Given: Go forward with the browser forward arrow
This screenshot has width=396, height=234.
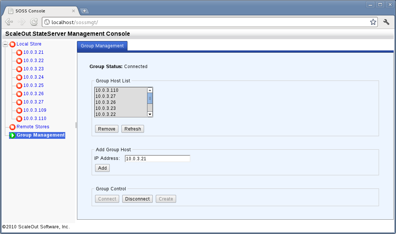Looking at the screenshot, I should click(x=21, y=22).
